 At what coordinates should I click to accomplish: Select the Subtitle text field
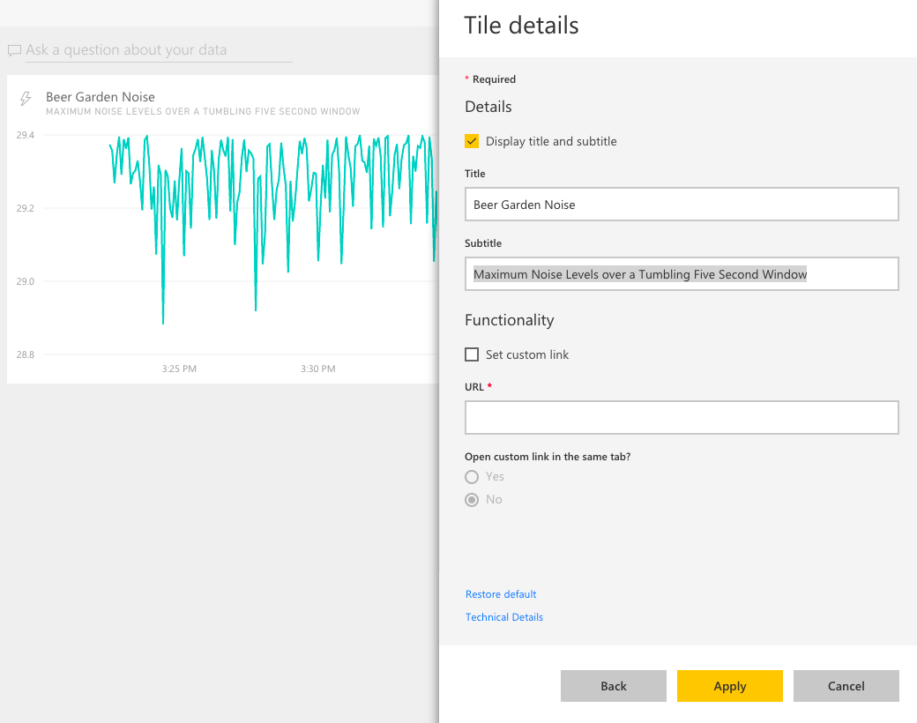click(x=682, y=273)
